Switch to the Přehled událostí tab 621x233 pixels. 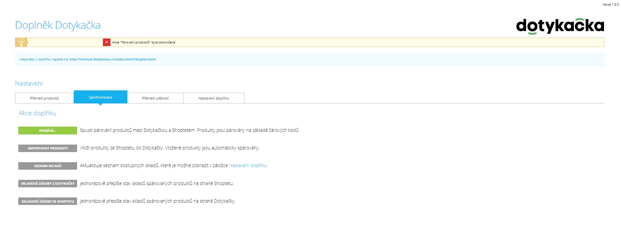click(x=155, y=98)
